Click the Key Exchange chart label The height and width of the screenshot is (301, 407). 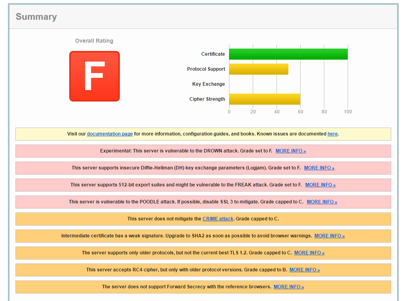pyautogui.click(x=208, y=84)
